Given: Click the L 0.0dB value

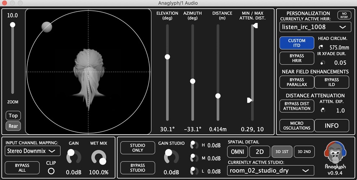Looking at the screenshot, I should point(214,171).
